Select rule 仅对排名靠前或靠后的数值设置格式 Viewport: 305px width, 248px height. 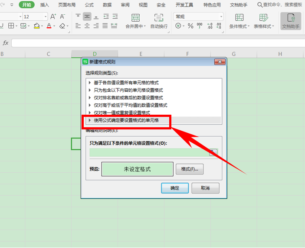(x=154, y=98)
